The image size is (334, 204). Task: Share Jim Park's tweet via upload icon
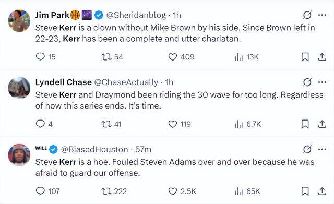click(x=322, y=57)
